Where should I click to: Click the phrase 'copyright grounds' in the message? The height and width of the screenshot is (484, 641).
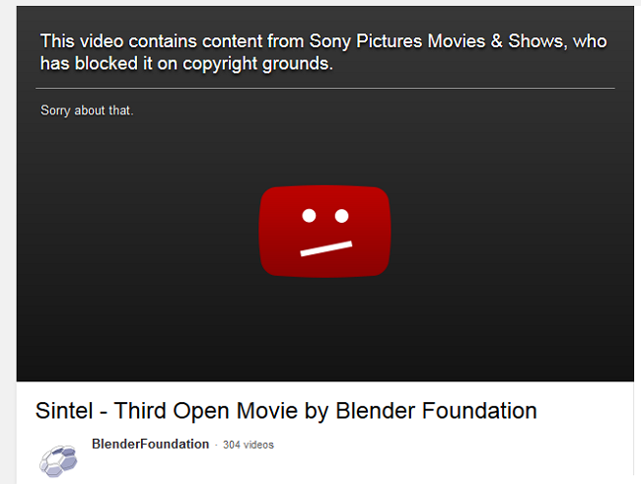(255, 64)
